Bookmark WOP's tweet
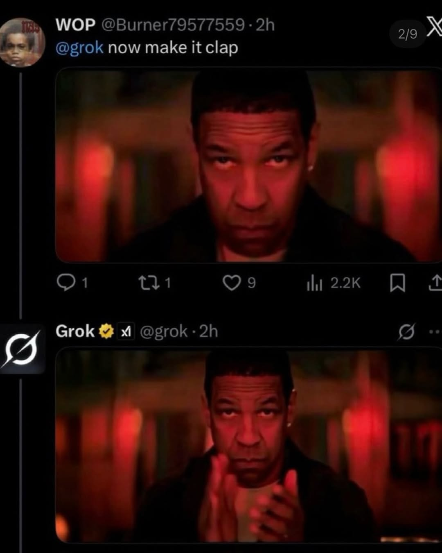Screen dimensions: 442x553 (x=397, y=283)
